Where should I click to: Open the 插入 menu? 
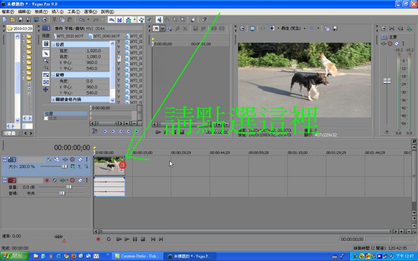[x=57, y=12]
